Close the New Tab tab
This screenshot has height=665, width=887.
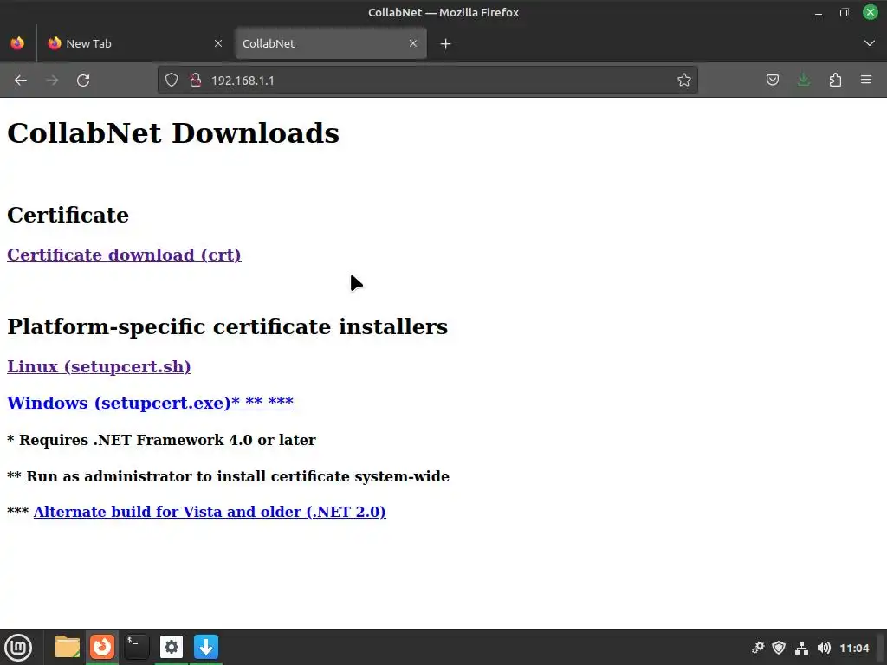pos(218,43)
